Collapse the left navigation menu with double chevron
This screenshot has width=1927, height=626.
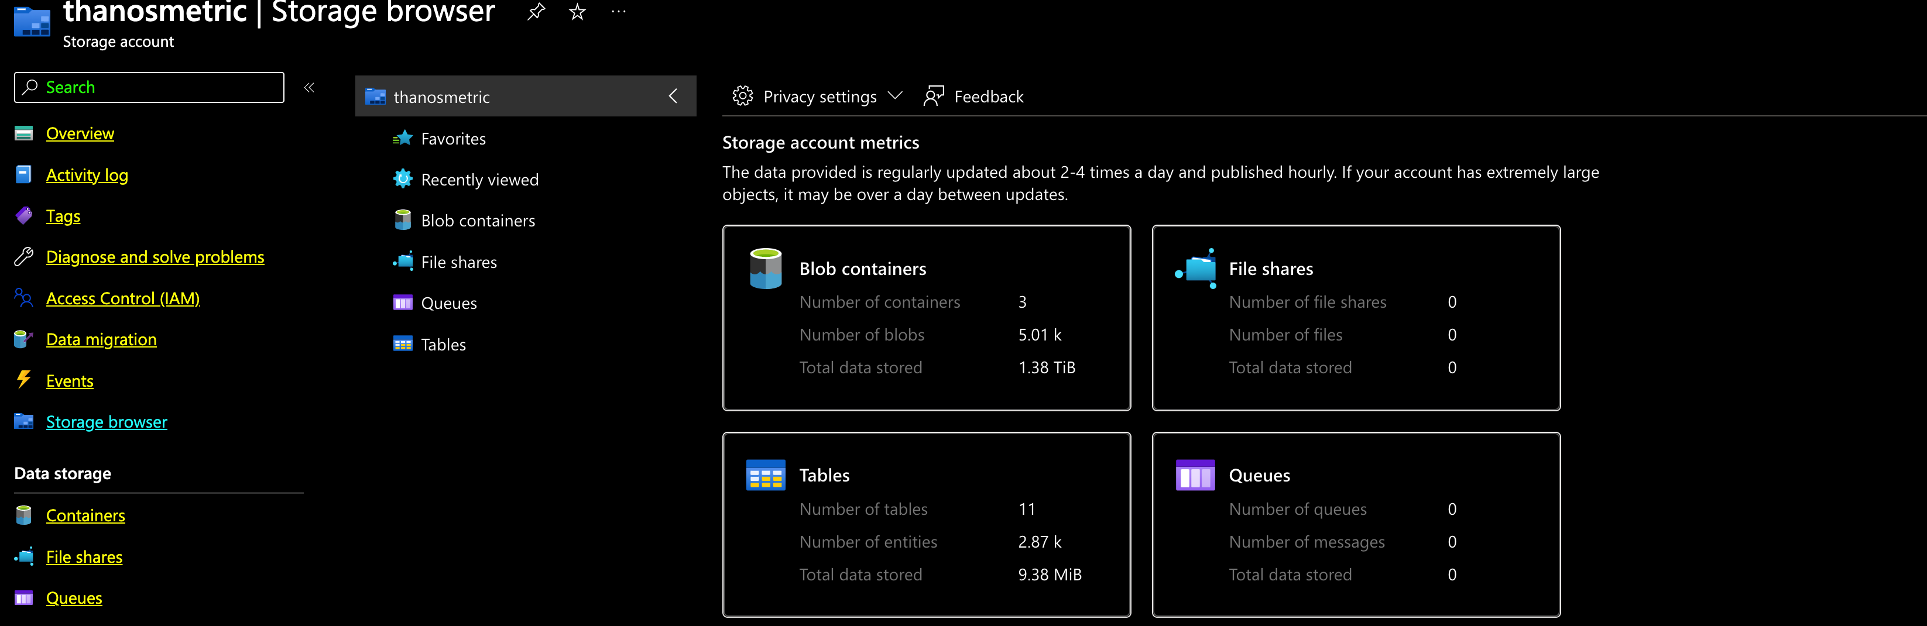point(309,88)
